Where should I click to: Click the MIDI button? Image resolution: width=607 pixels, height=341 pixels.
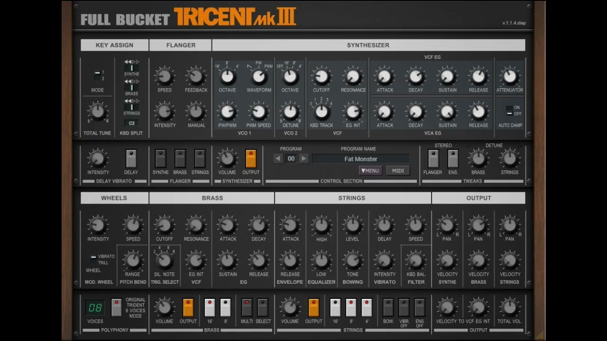(398, 171)
